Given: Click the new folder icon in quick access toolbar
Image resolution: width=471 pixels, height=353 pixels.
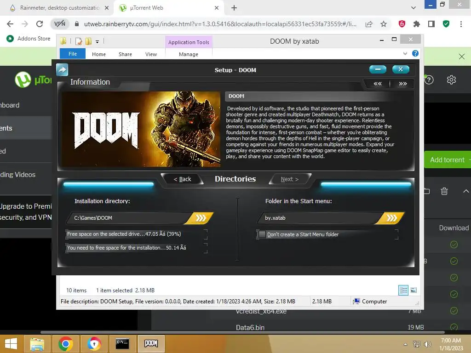Looking at the screenshot, I should tap(89, 41).
